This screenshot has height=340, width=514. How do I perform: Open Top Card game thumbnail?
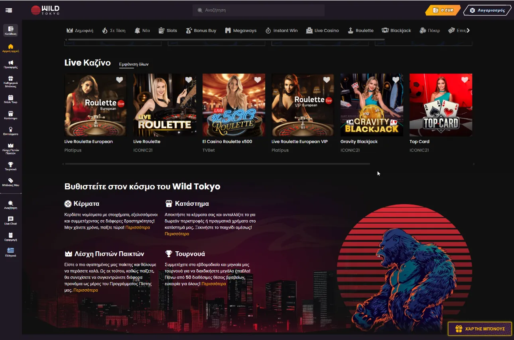[441, 105]
